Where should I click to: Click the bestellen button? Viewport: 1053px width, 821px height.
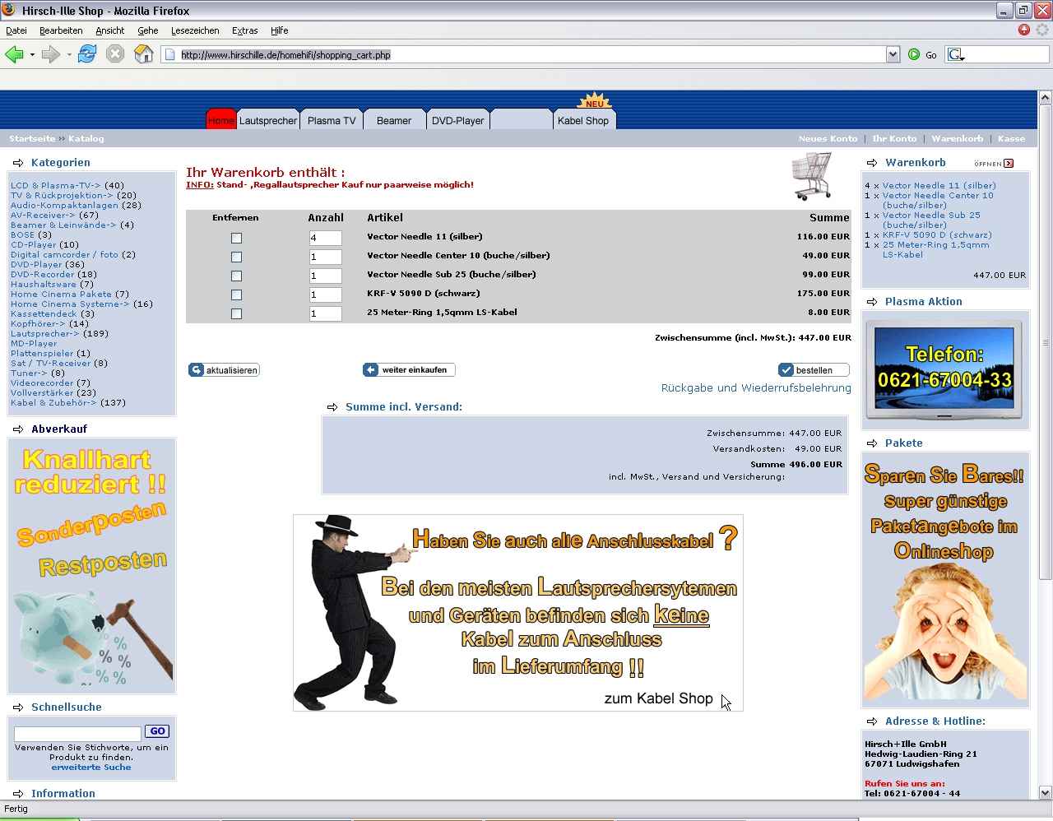814,370
